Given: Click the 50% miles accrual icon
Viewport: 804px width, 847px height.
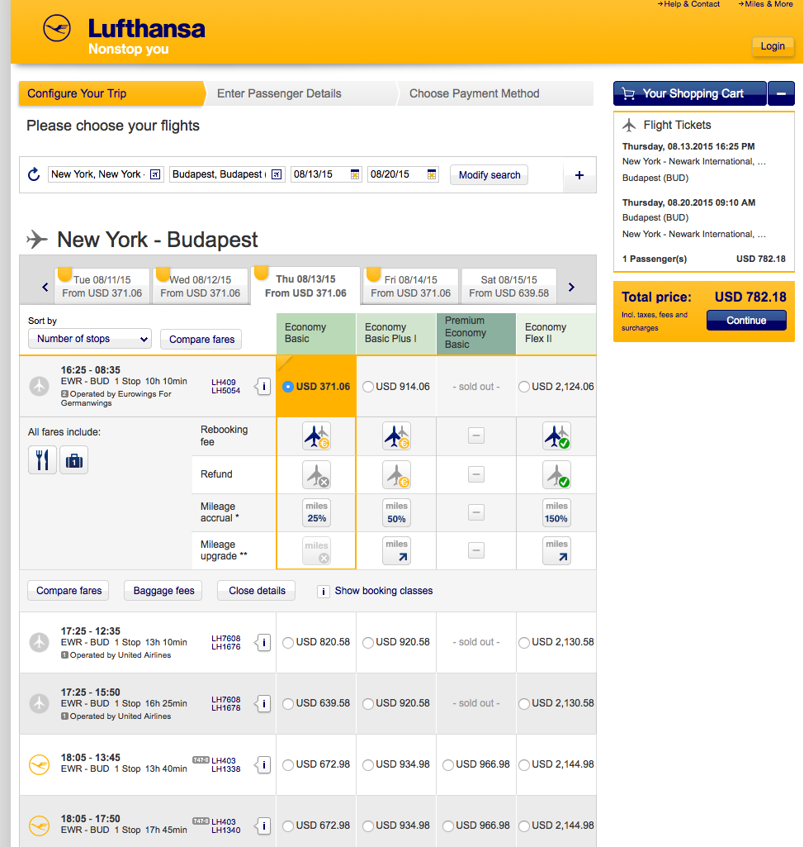Looking at the screenshot, I should [396, 512].
